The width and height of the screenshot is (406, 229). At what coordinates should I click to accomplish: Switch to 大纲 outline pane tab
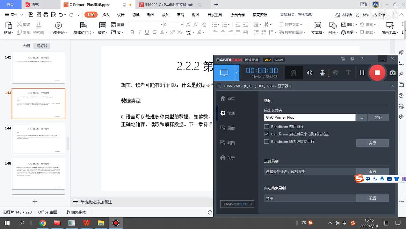tap(26, 46)
